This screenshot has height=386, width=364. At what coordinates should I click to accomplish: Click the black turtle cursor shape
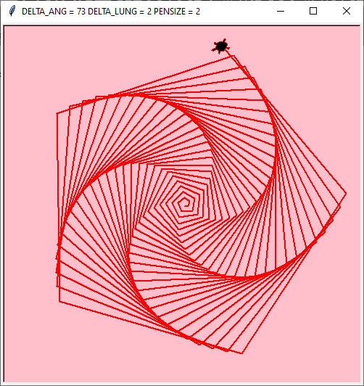(x=221, y=46)
